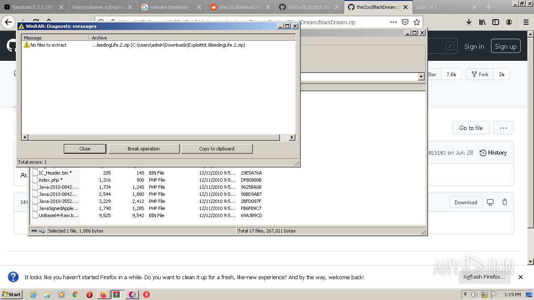
Task: Open File Explorer from taskbar
Action: (47, 295)
